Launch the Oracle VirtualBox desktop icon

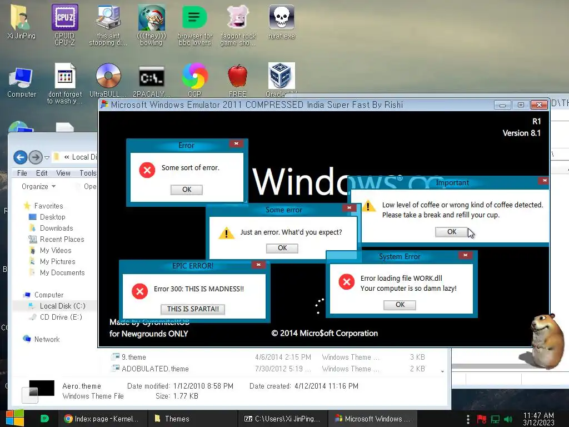[281, 80]
